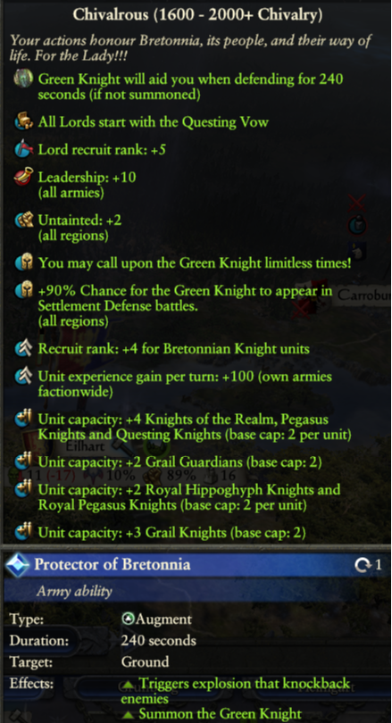Click unit capacity icon for Knights of the Realm
The image size is (392, 723).
(23, 420)
